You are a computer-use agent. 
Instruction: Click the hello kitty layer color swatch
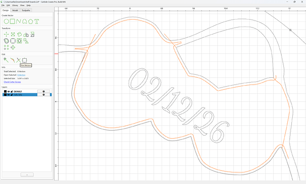click(5, 95)
